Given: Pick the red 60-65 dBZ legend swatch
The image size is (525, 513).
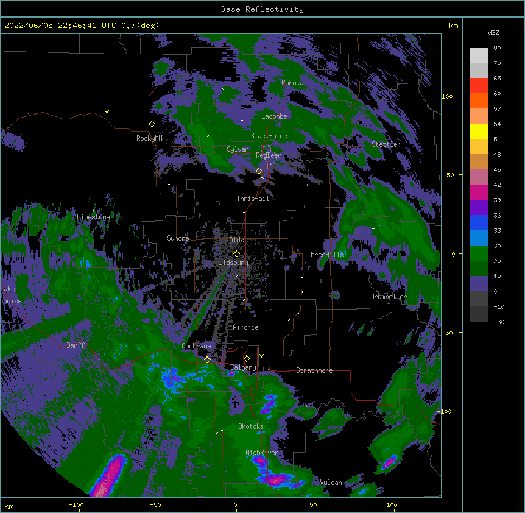Looking at the screenshot, I should 479,86.
